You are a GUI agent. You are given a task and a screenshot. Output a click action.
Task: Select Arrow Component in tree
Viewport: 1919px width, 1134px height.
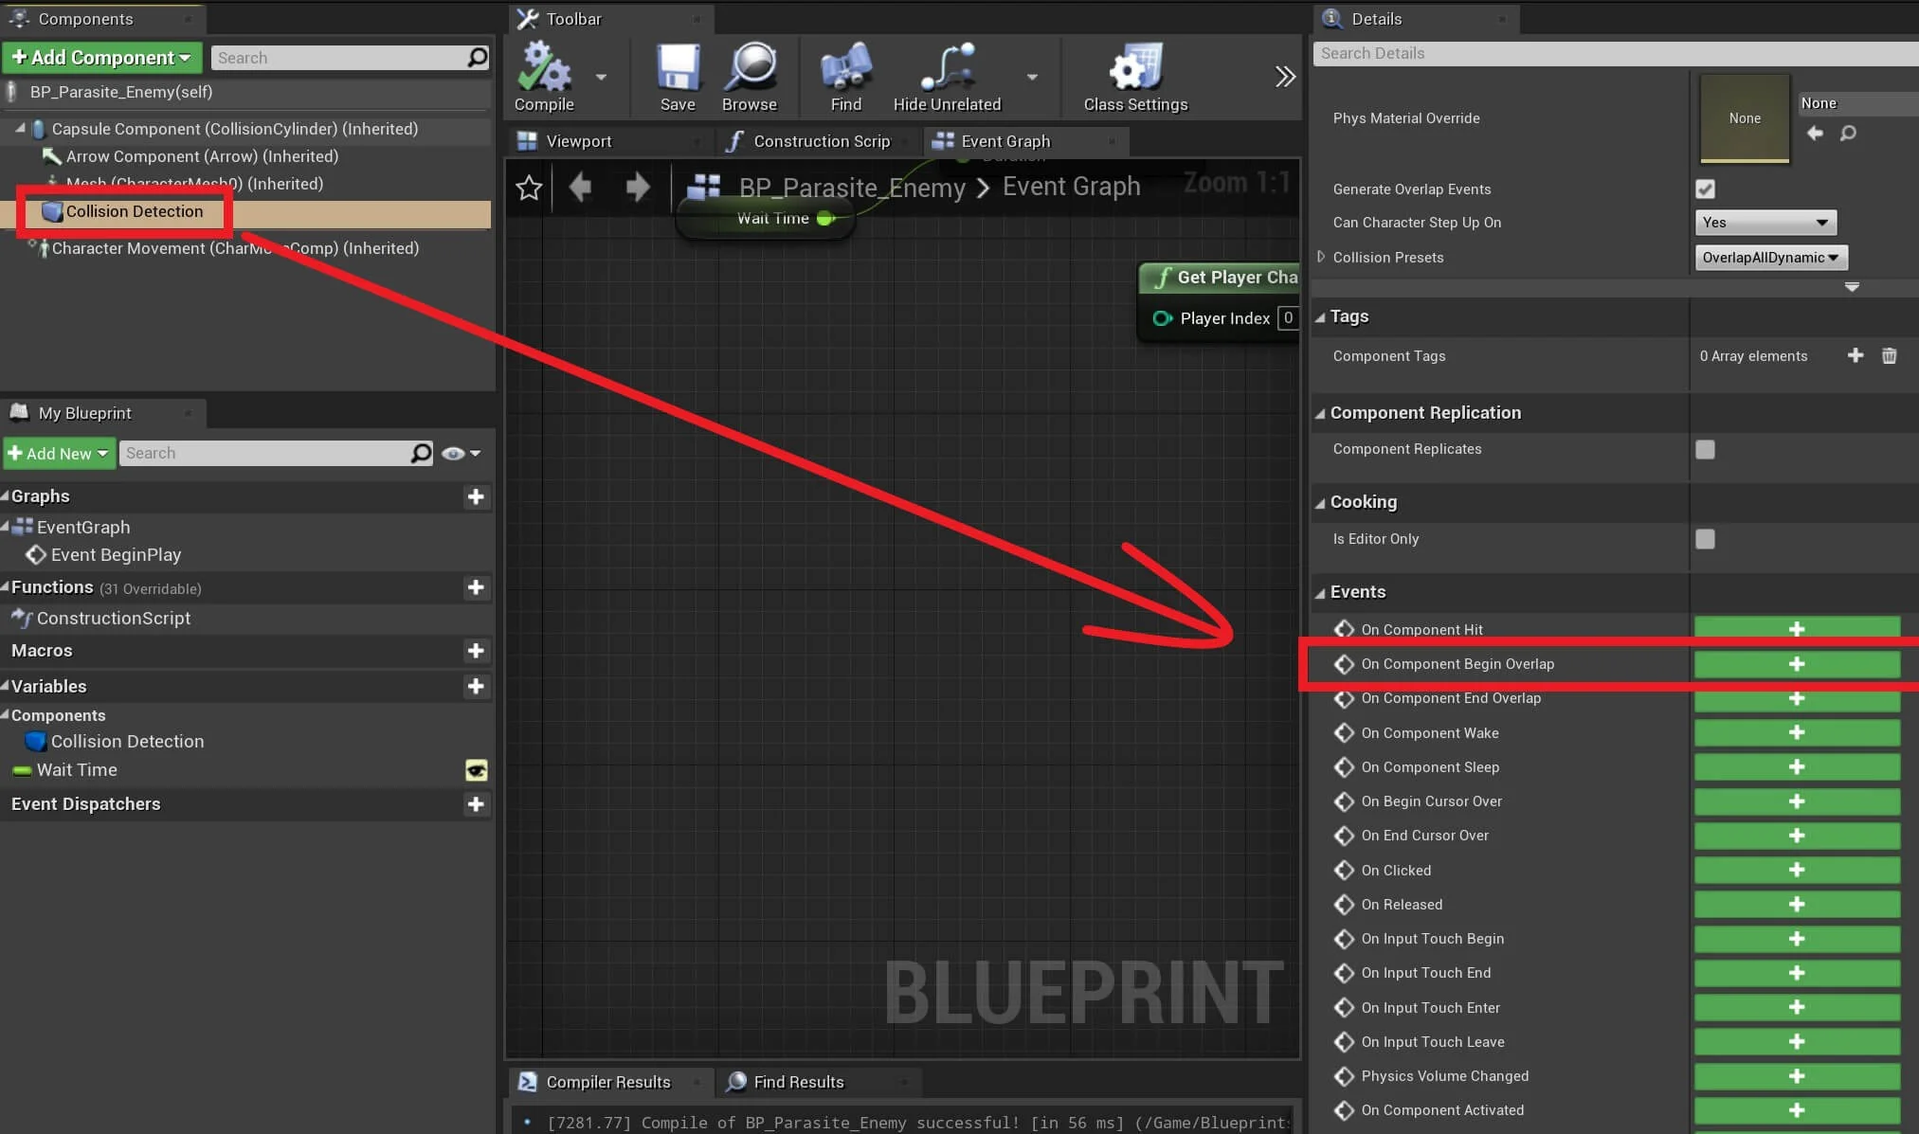(x=202, y=156)
